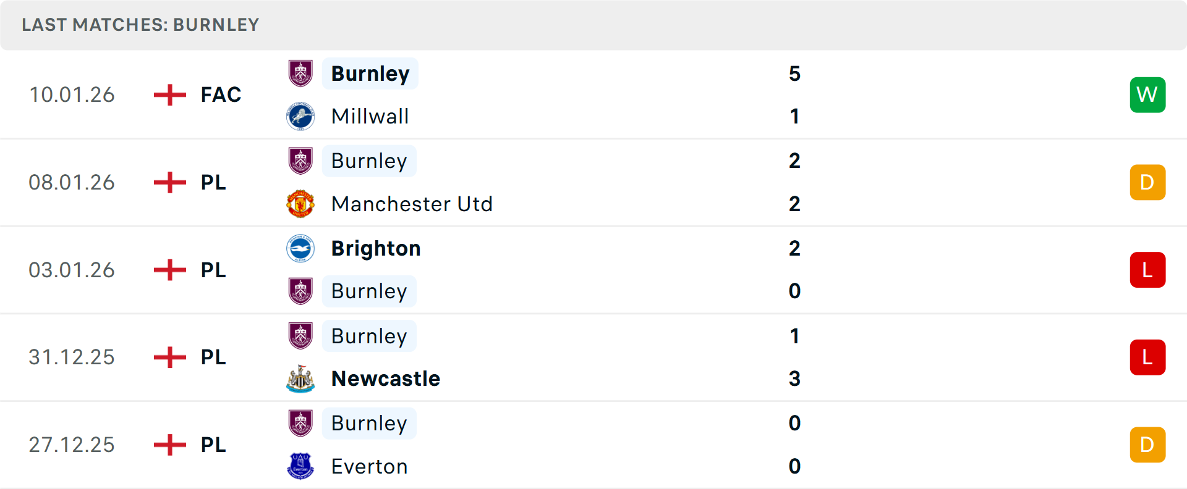This screenshot has width=1187, height=489.
Task: Open the Millwall team link
Action: (370, 116)
